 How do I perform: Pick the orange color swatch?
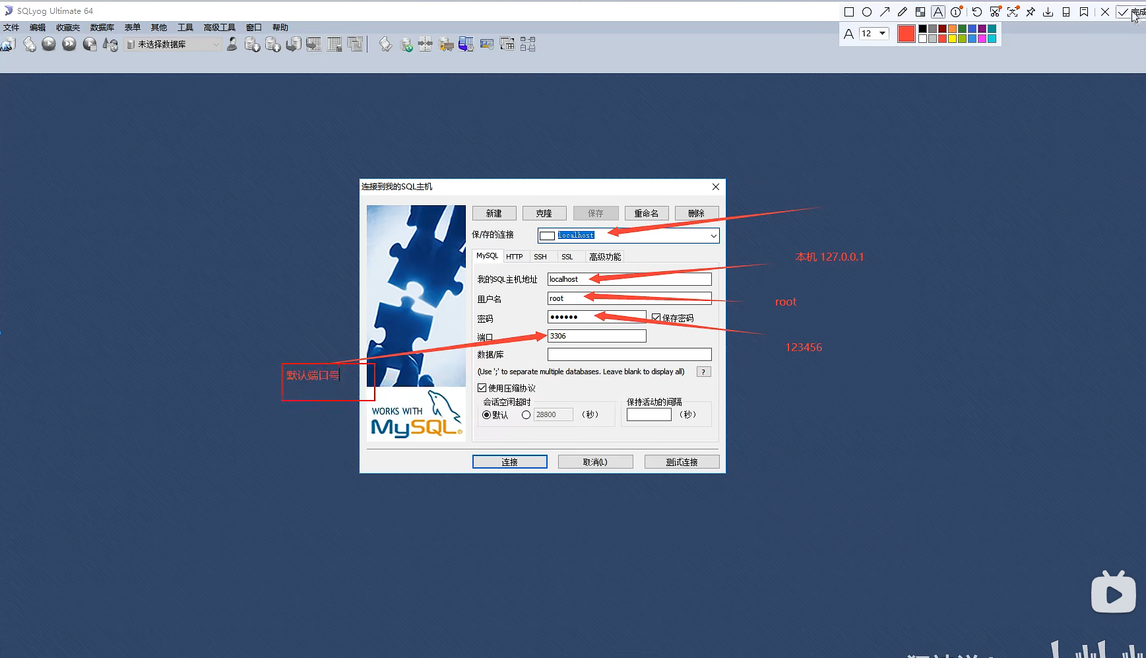(x=952, y=28)
